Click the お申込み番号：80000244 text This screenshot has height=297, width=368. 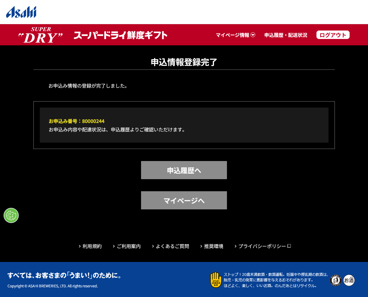click(77, 121)
